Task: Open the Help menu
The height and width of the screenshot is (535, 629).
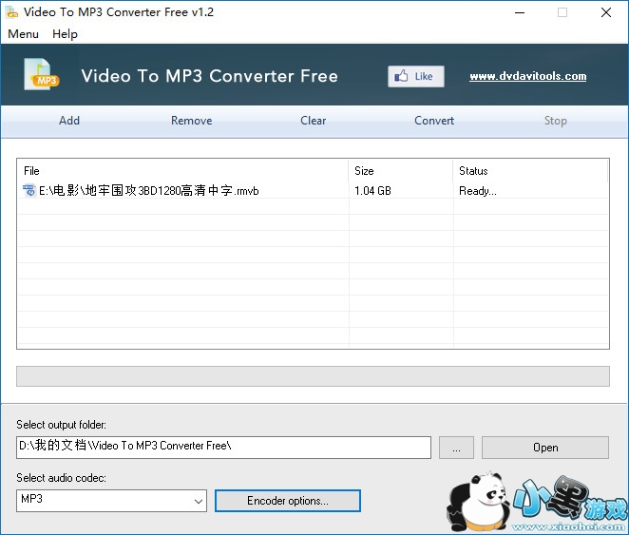Action: click(65, 34)
